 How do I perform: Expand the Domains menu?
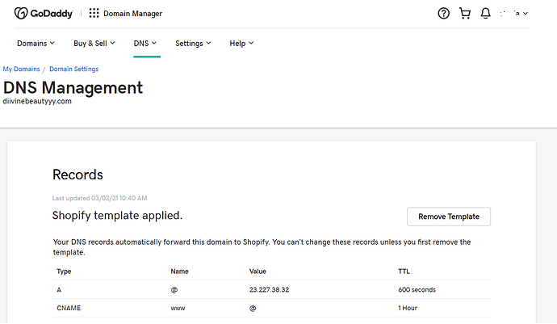coord(36,43)
